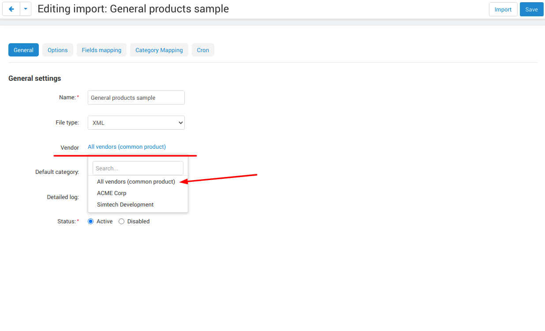Screen dimensions: 545x331
Task: Click the Name input field
Action: coord(136,98)
